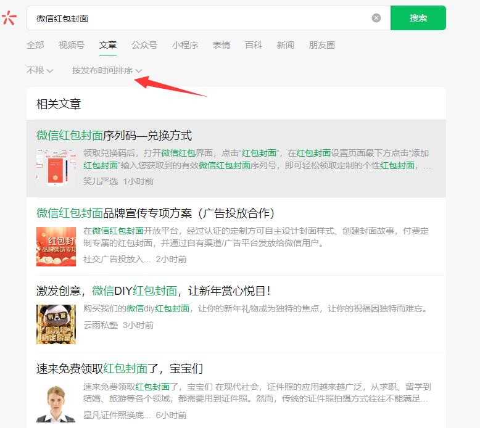This screenshot has width=480, height=428.
Task: Open the 小程序 tab
Action: click(x=185, y=45)
